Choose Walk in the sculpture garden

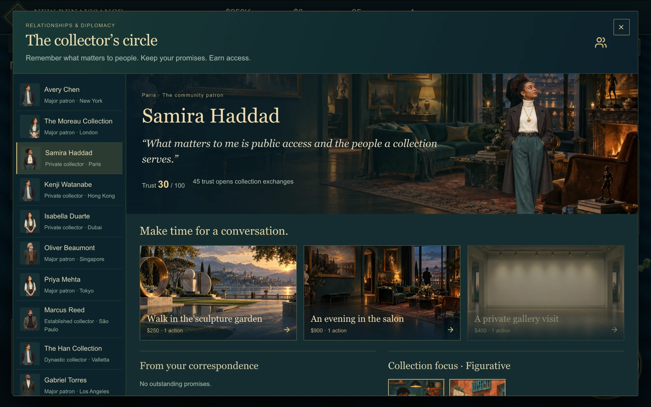[218, 293]
